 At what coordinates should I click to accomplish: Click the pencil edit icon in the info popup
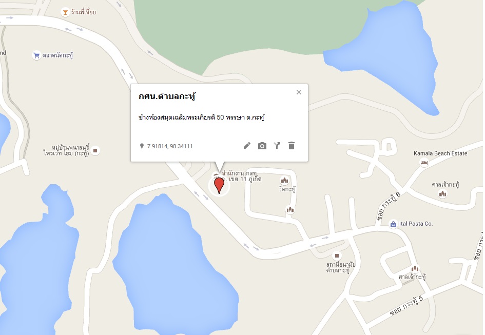click(x=247, y=146)
